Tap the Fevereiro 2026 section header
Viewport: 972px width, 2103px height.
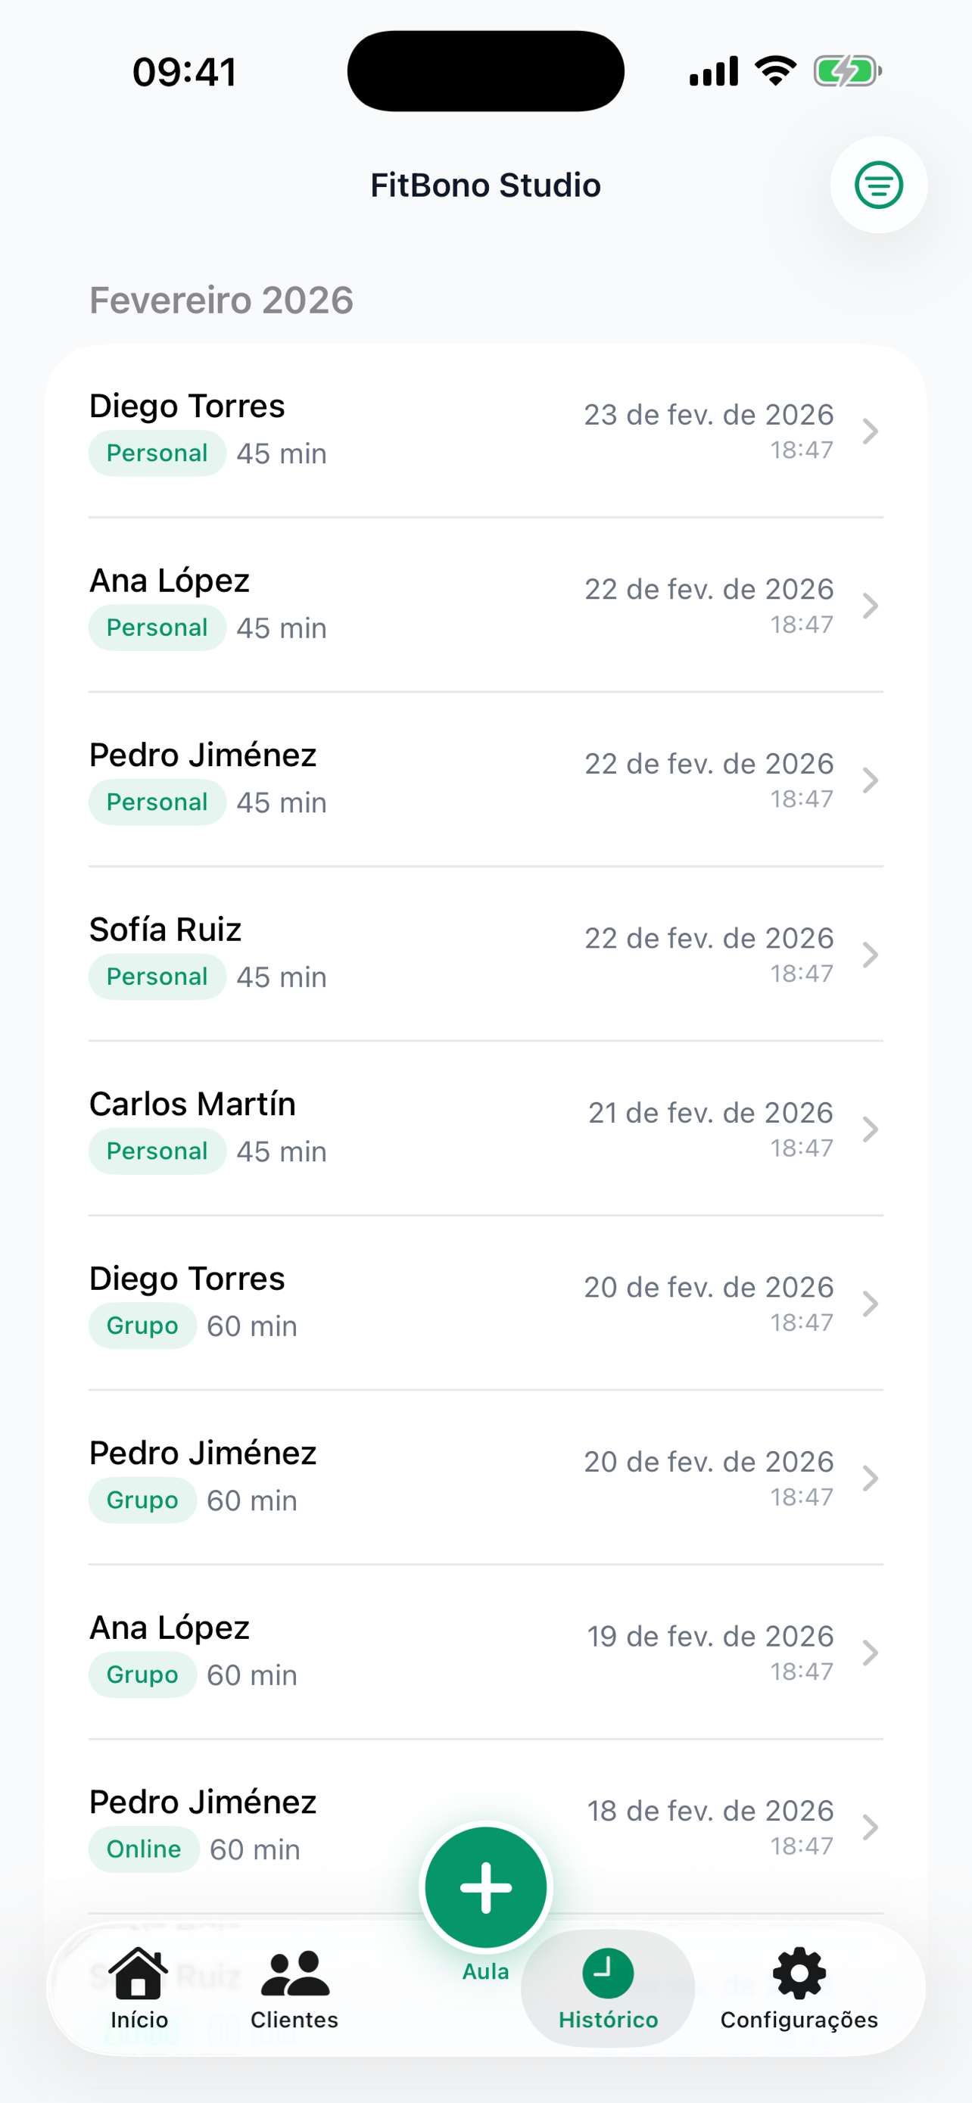tap(221, 301)
